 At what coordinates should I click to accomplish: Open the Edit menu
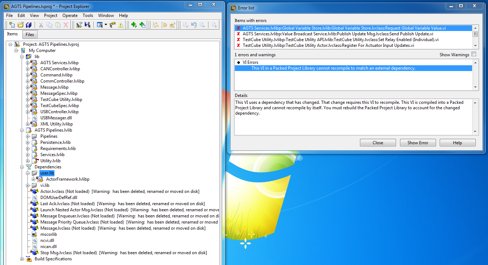pyautogui.click(x=21, y=16)
